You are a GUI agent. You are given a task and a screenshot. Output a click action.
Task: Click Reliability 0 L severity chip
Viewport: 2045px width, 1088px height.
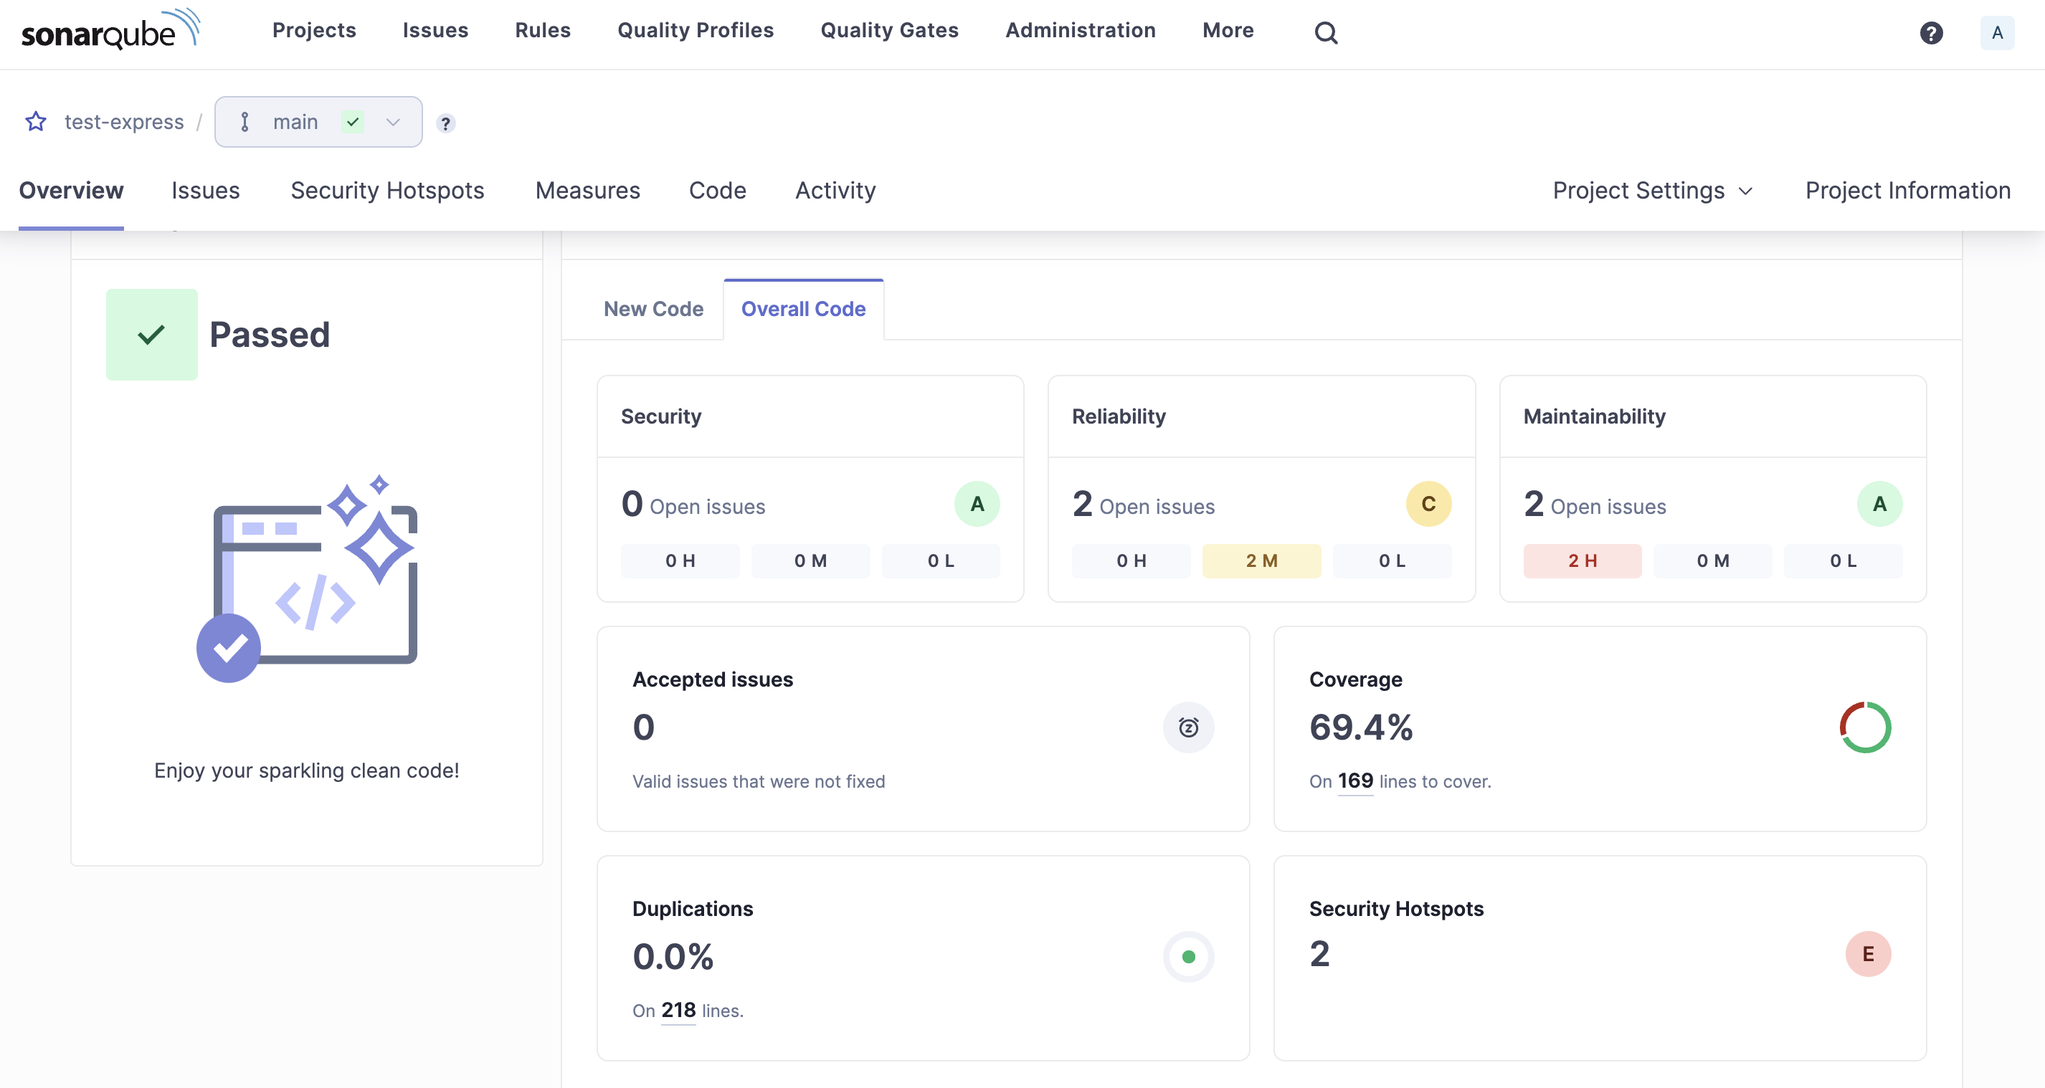point(1392,561)
